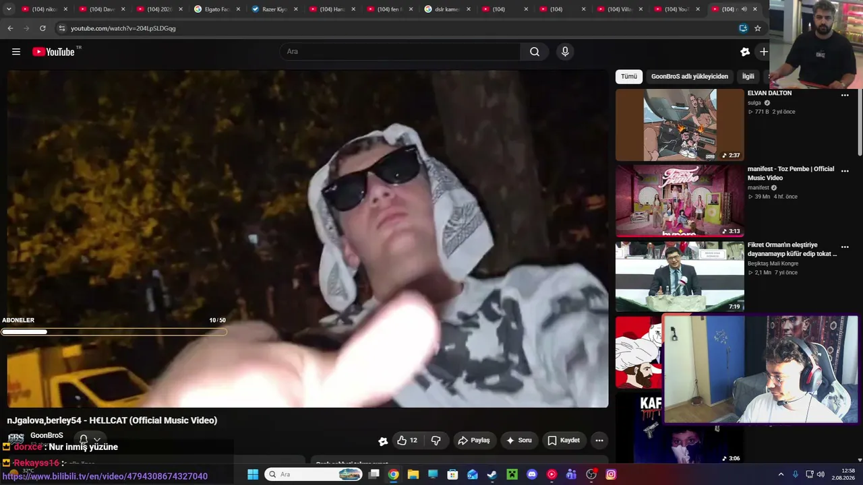Open Microsoft Teams from the taskbar
863x485 pixels.
tap(571, 474)
